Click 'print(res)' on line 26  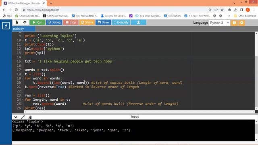coord(35,108)
